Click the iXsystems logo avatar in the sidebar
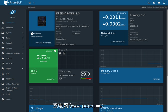The image size is (168, 112). [x=13, y=12]
